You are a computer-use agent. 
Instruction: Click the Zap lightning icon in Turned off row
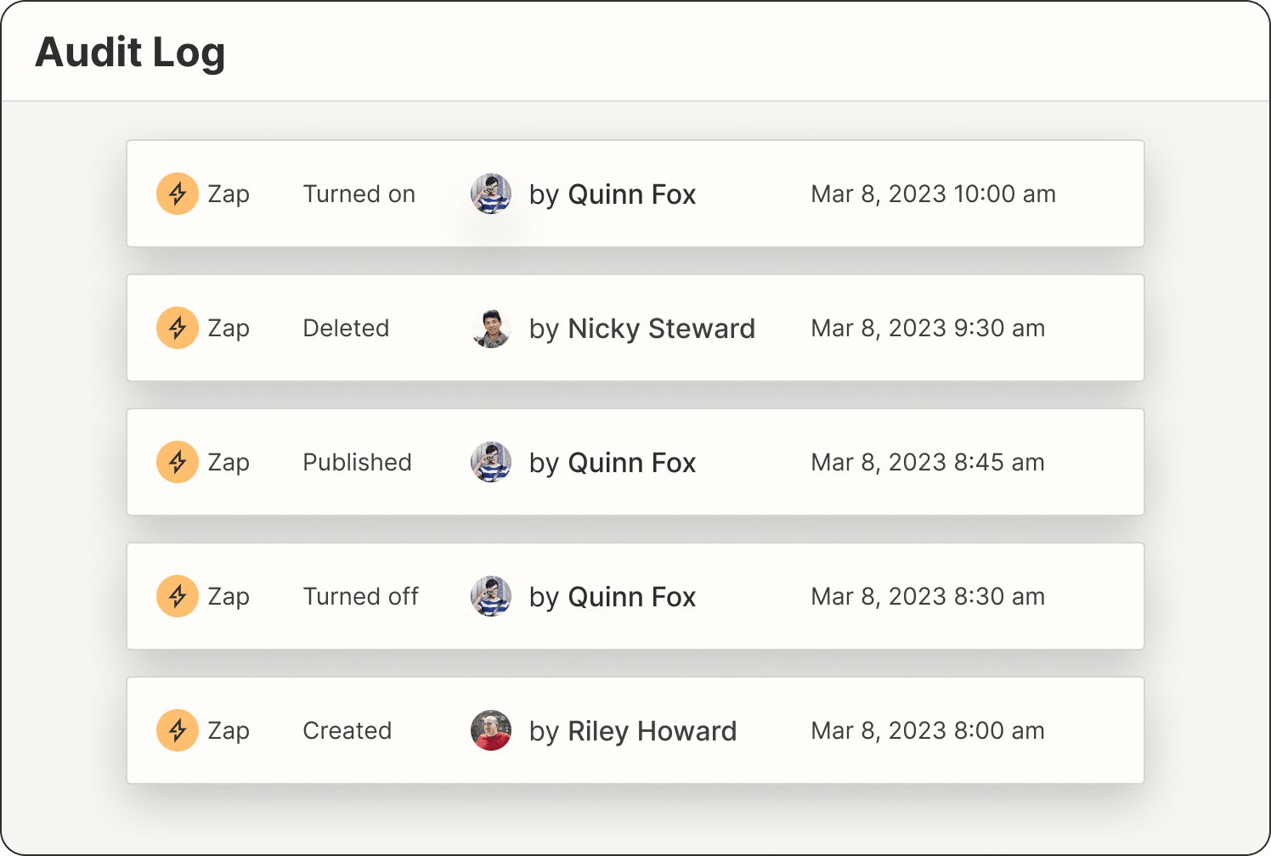pyautogui.click(x=178, y=596)
